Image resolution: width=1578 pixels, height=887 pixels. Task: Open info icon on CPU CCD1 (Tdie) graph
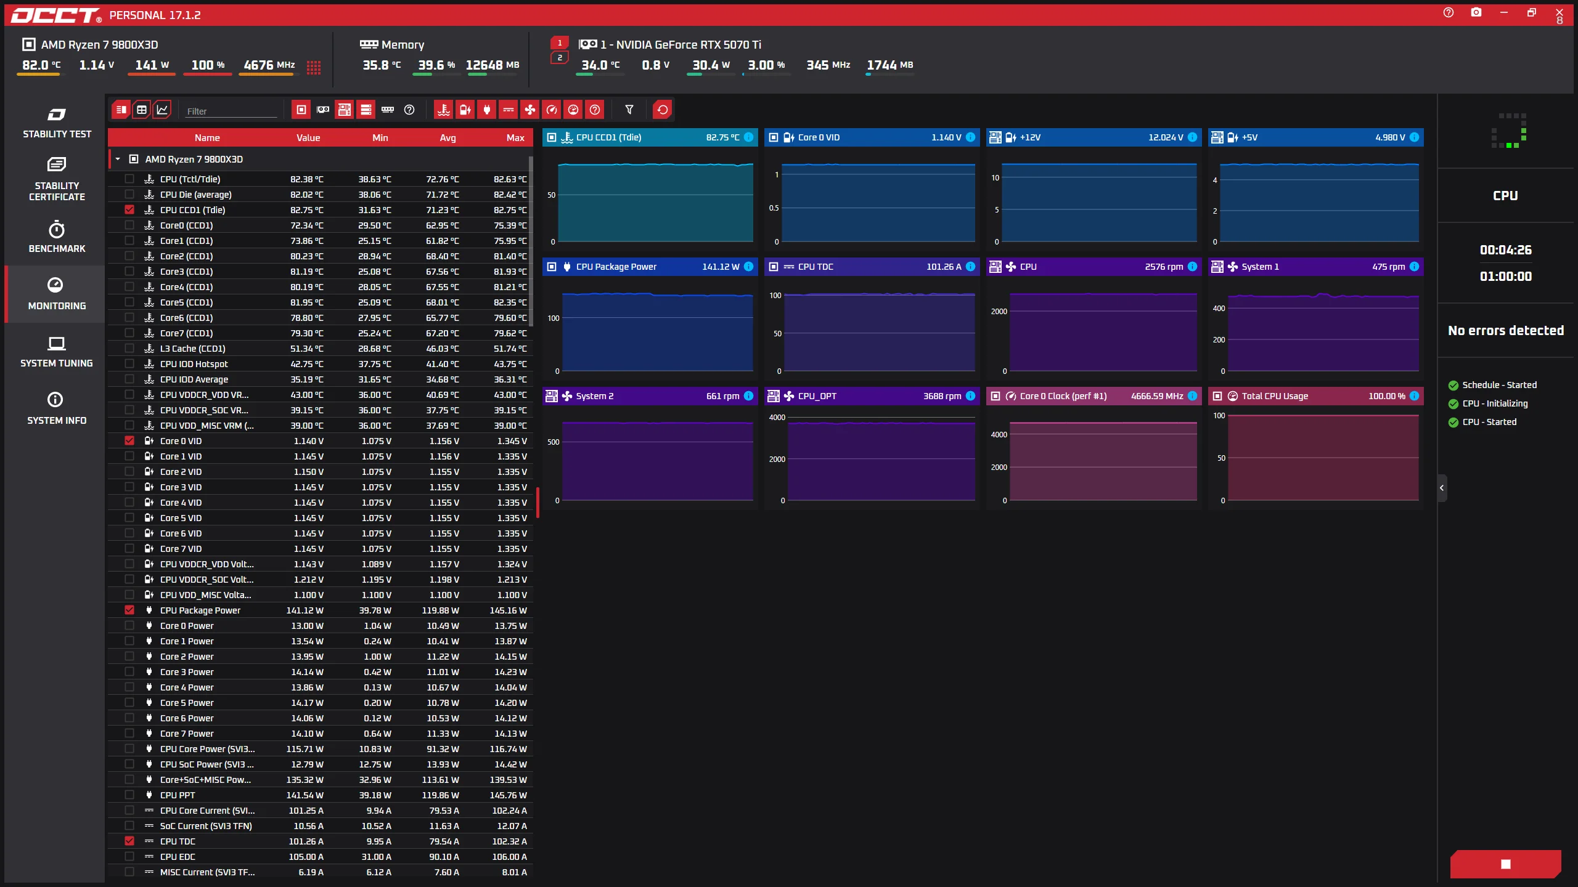pyautogui.click(x=749, y=137)
